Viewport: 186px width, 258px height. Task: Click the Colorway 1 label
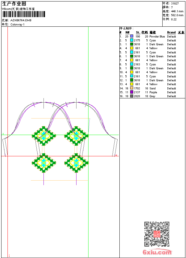click(18, 25)
